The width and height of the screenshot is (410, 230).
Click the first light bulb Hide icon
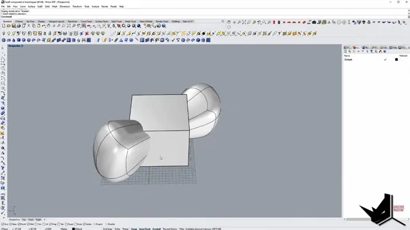click(x=4, y=33)
